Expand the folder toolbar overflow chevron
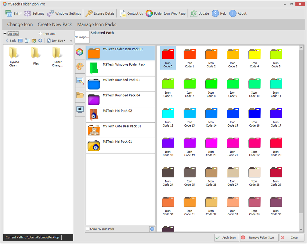 [x=71, y=41]
